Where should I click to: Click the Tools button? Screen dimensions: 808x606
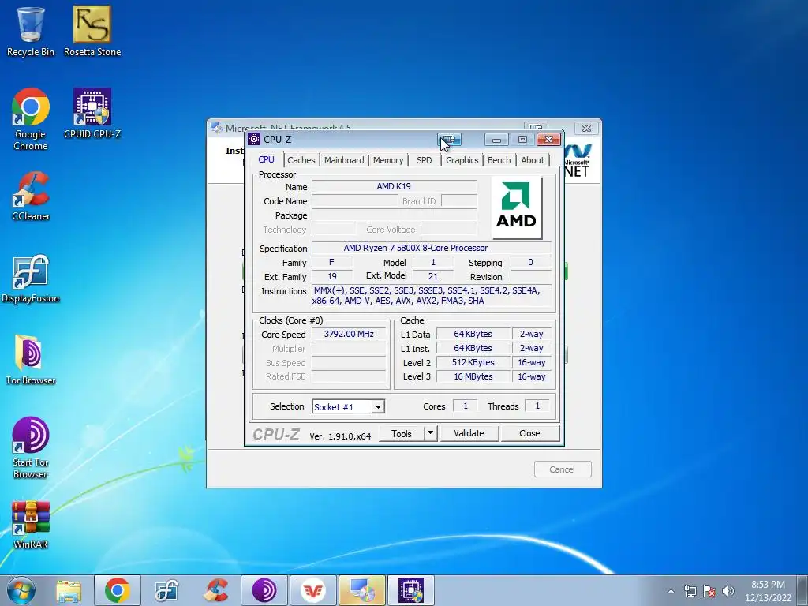coord(402,433)
